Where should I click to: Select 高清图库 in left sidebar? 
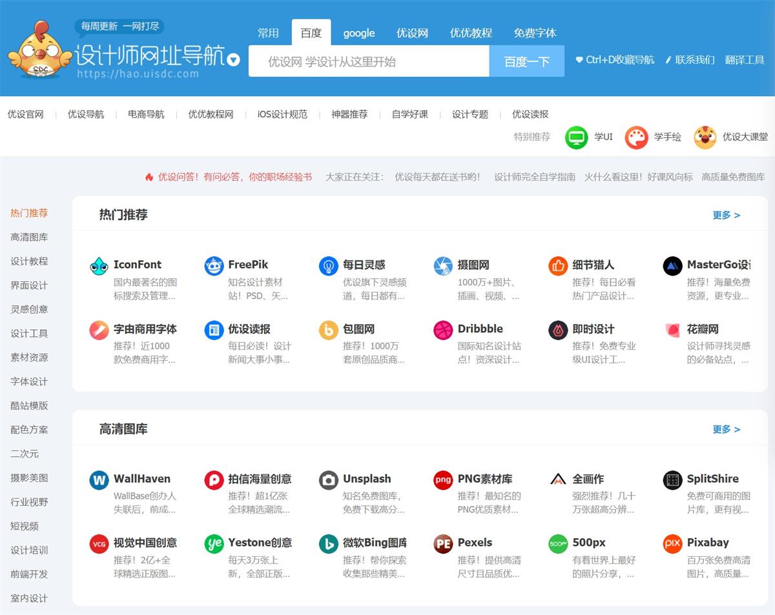click(x=29, y=237)
